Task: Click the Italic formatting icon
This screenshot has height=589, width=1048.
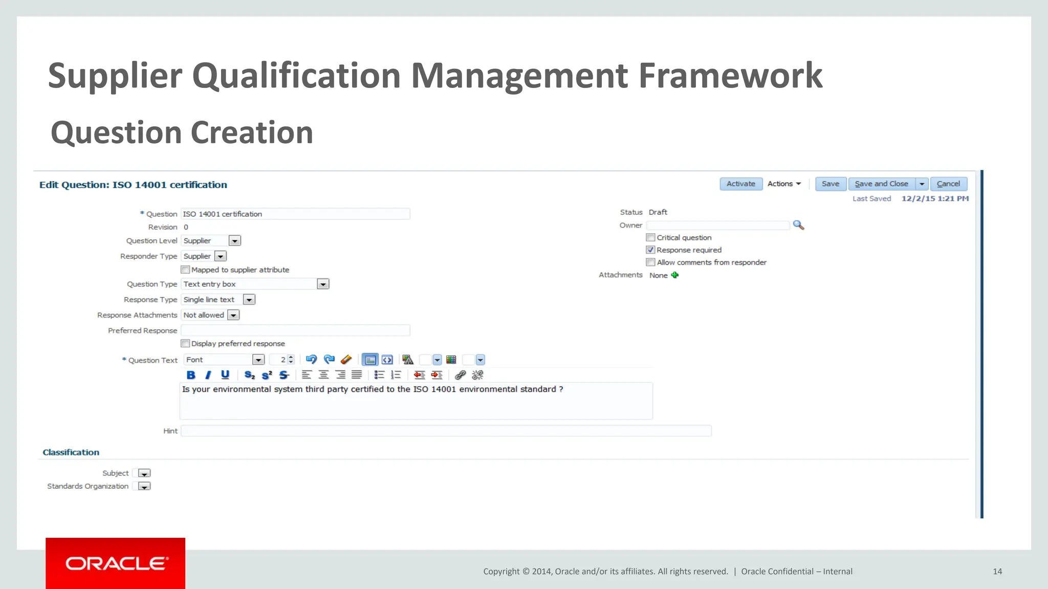Action: click(x=208, y=375)
